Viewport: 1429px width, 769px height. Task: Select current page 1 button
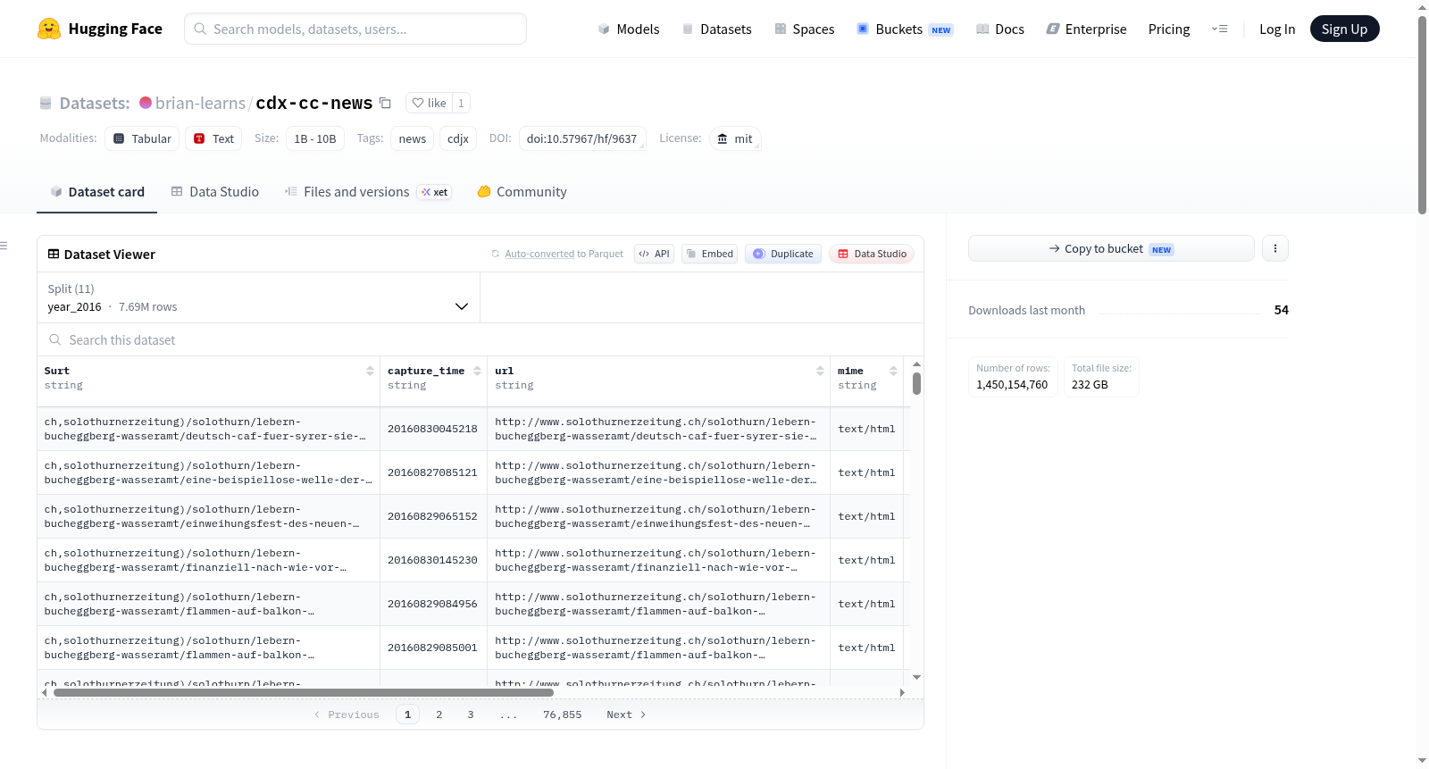[x=408, y=715]
